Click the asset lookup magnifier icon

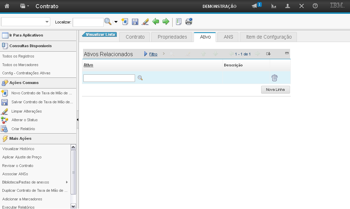coord(140,78)
